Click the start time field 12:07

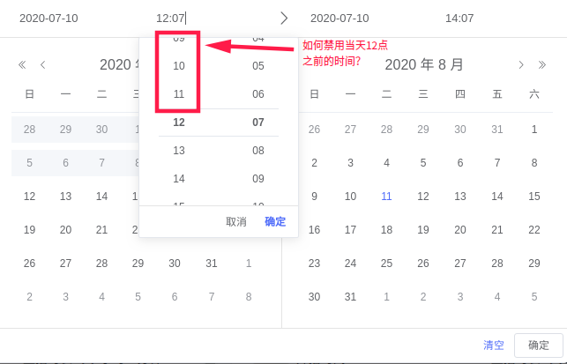(171, 19)
